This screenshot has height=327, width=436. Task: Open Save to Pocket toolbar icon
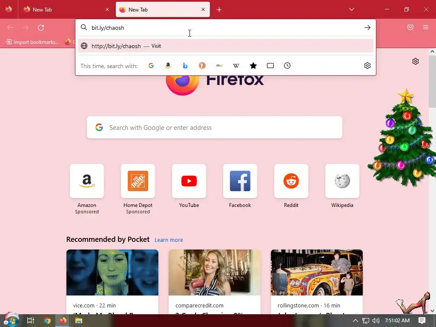tap(410, 27)
